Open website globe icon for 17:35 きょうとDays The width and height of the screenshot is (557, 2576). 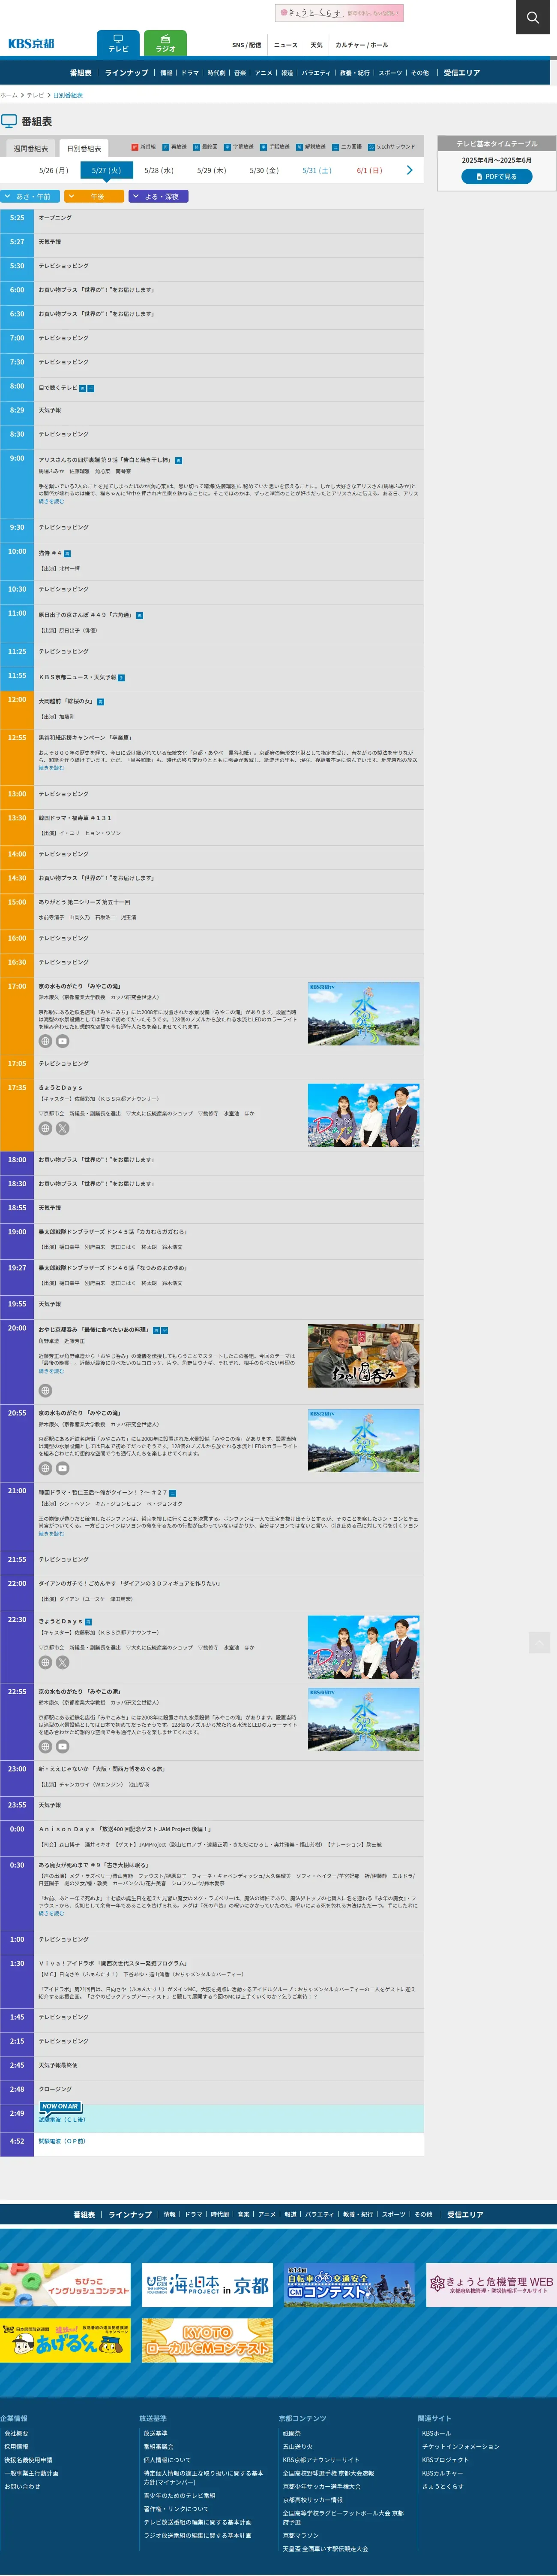pos(45,1128)
